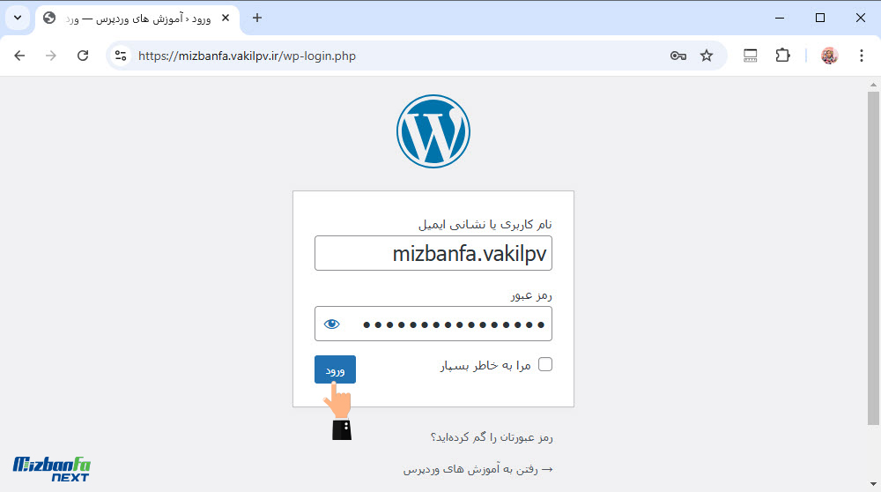Check the 'مرا به خاطر بسپار' checkbox
This screenshot has height=492, width=881.
pyautogui.click(x=545, y=364)
